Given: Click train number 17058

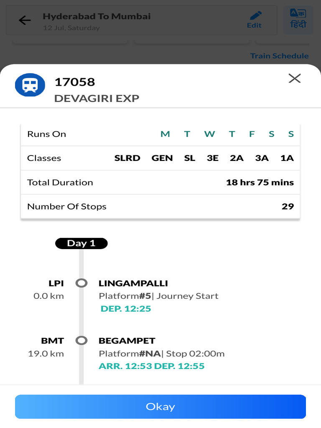Looking at the screenshot, I should pos(75,82).
